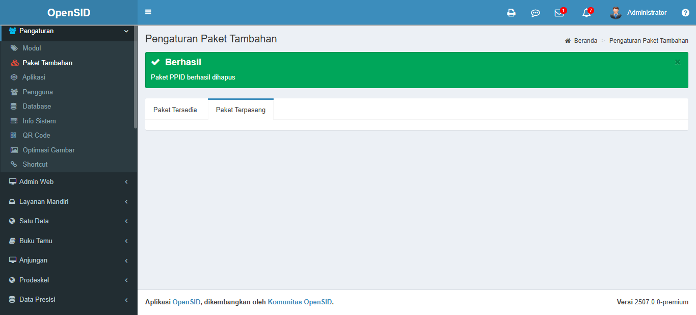The width and height of the screenshot is (696, 315).
Task: Click the hamburger sidebar toggle icon
Action: [148, 12]
